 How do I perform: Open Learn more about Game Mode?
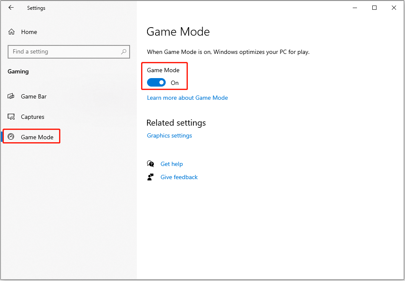pos(187,98)
